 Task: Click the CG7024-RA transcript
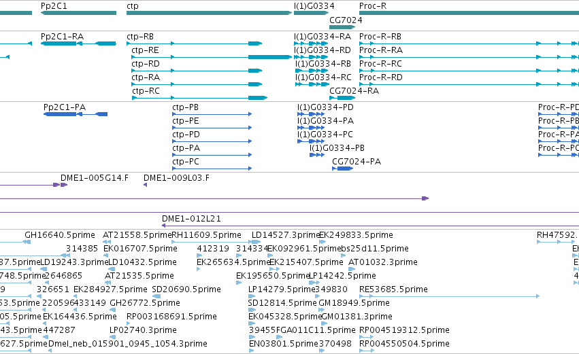coord(342,98)
